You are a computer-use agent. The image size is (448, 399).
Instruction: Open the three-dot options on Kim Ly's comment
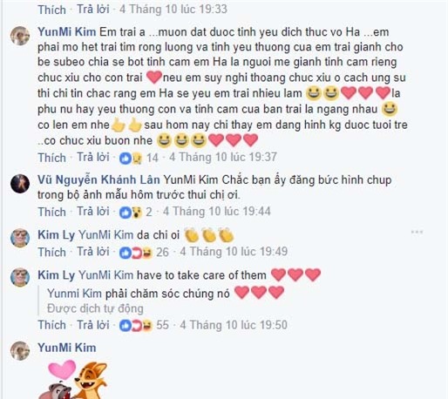(417, 232)
